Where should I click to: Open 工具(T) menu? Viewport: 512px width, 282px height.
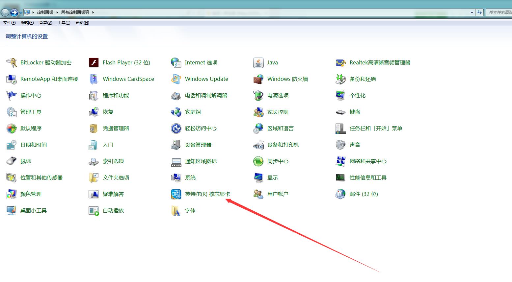pos(64,23)
